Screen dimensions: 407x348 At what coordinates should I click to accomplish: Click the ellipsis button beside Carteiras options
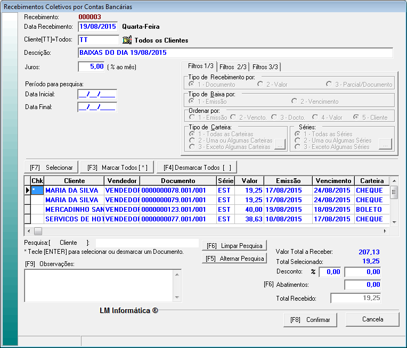click(280, 144)
